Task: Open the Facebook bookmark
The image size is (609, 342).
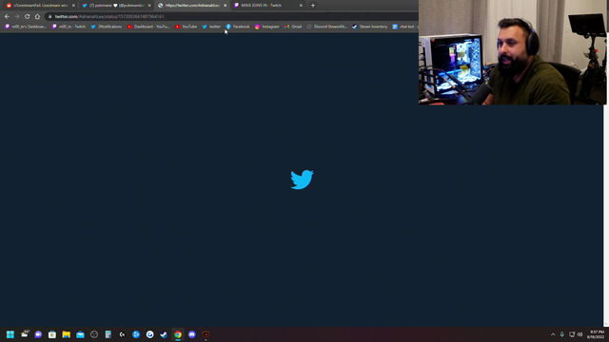Action: coord(238,27)
